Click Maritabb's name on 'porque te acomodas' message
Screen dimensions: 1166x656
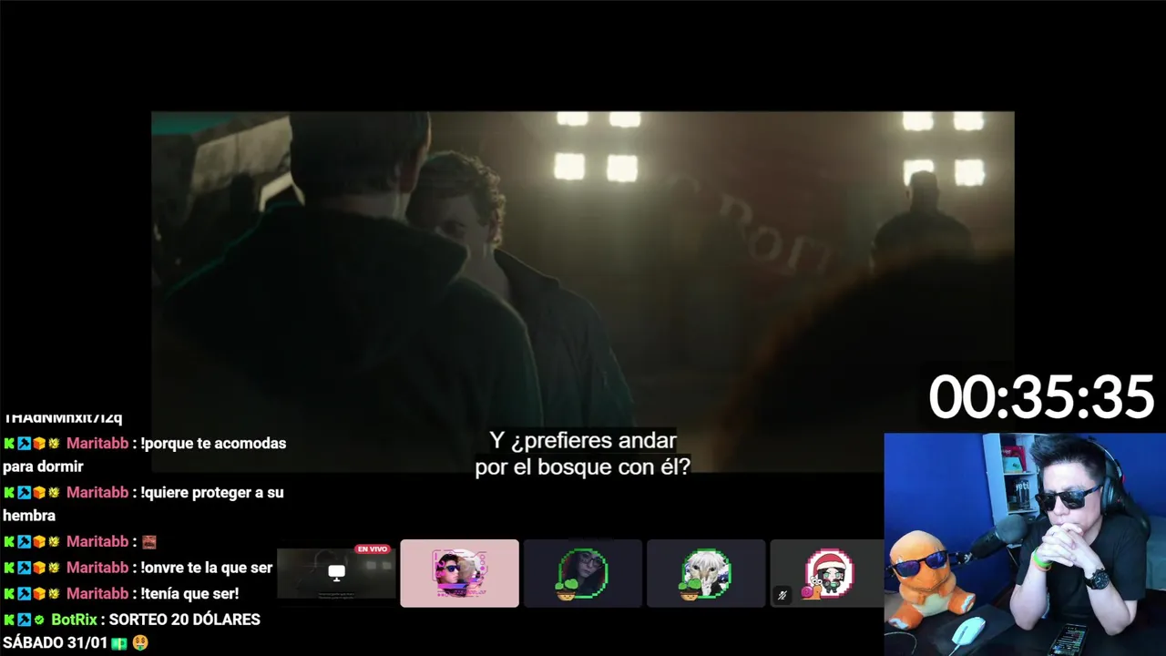click(97, 444)
